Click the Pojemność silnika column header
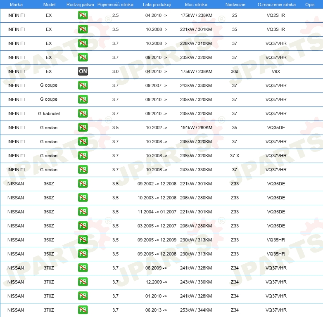323x317 pixels. (x=115, y=5)
